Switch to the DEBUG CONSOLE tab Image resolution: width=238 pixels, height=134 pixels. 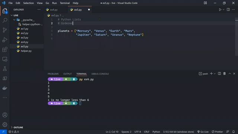coord(100,74)
